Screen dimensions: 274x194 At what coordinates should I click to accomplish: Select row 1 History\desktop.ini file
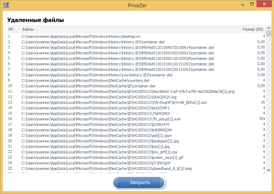(x=136, y=36)
